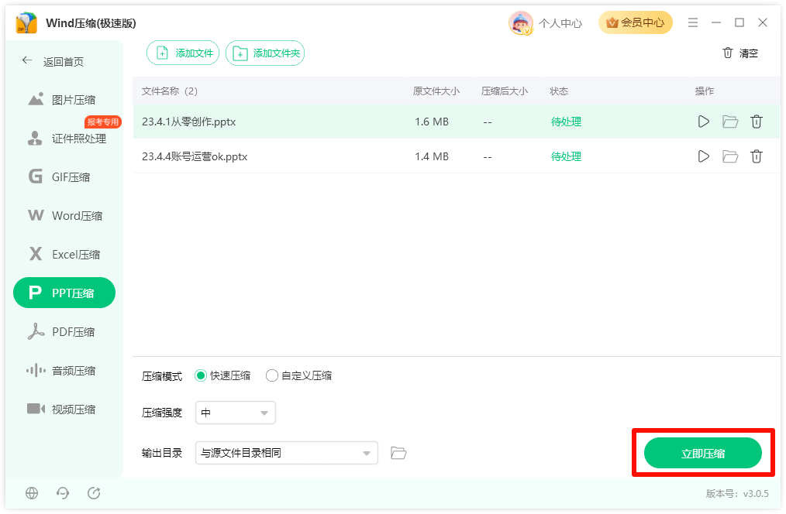Click the Wind压缩 app logo
This screenshot has width=786, height=514.
click(26, 23)
